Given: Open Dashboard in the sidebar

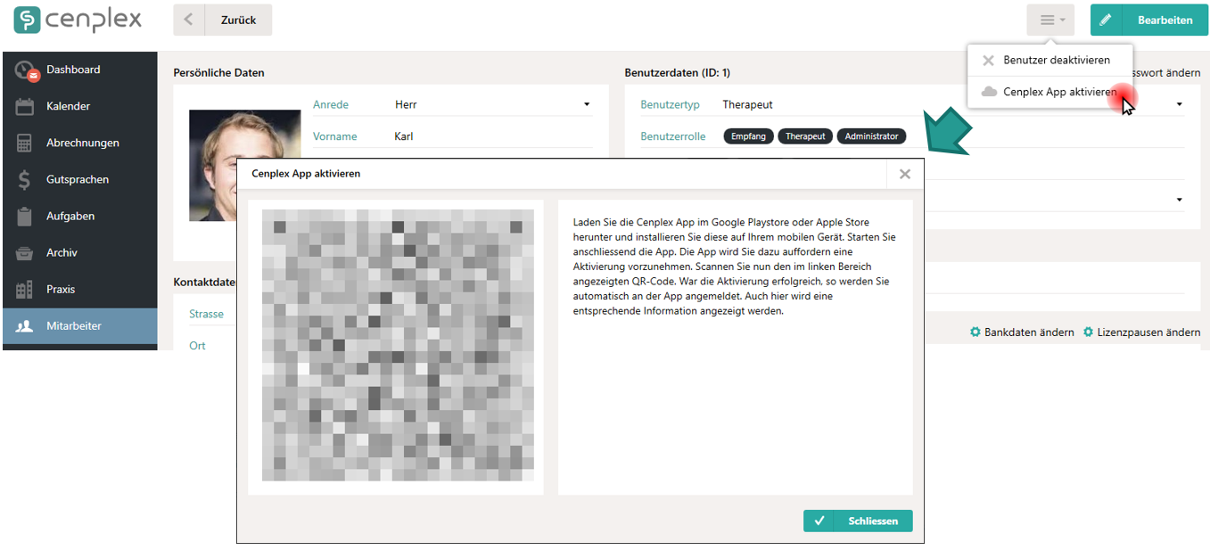Looking at the screenshot, I should click(80, 70).
